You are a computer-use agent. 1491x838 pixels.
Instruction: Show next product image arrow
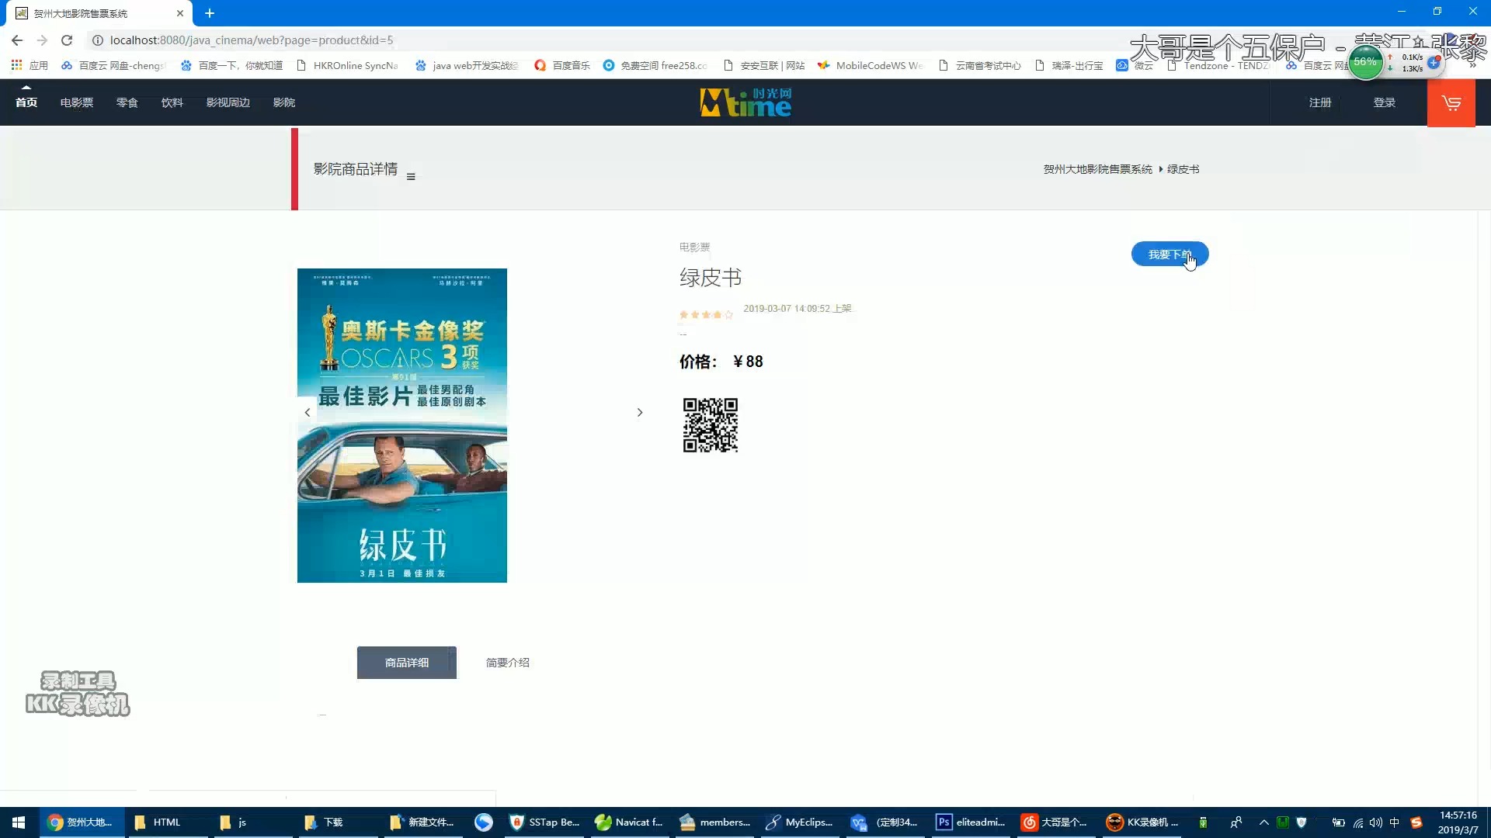[x=640, y=413]
